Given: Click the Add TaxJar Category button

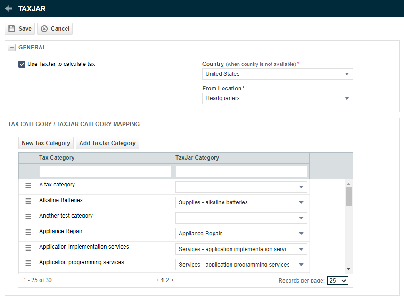Looking at the screenshot, I should pyautogui.click(x=107, y=143).
